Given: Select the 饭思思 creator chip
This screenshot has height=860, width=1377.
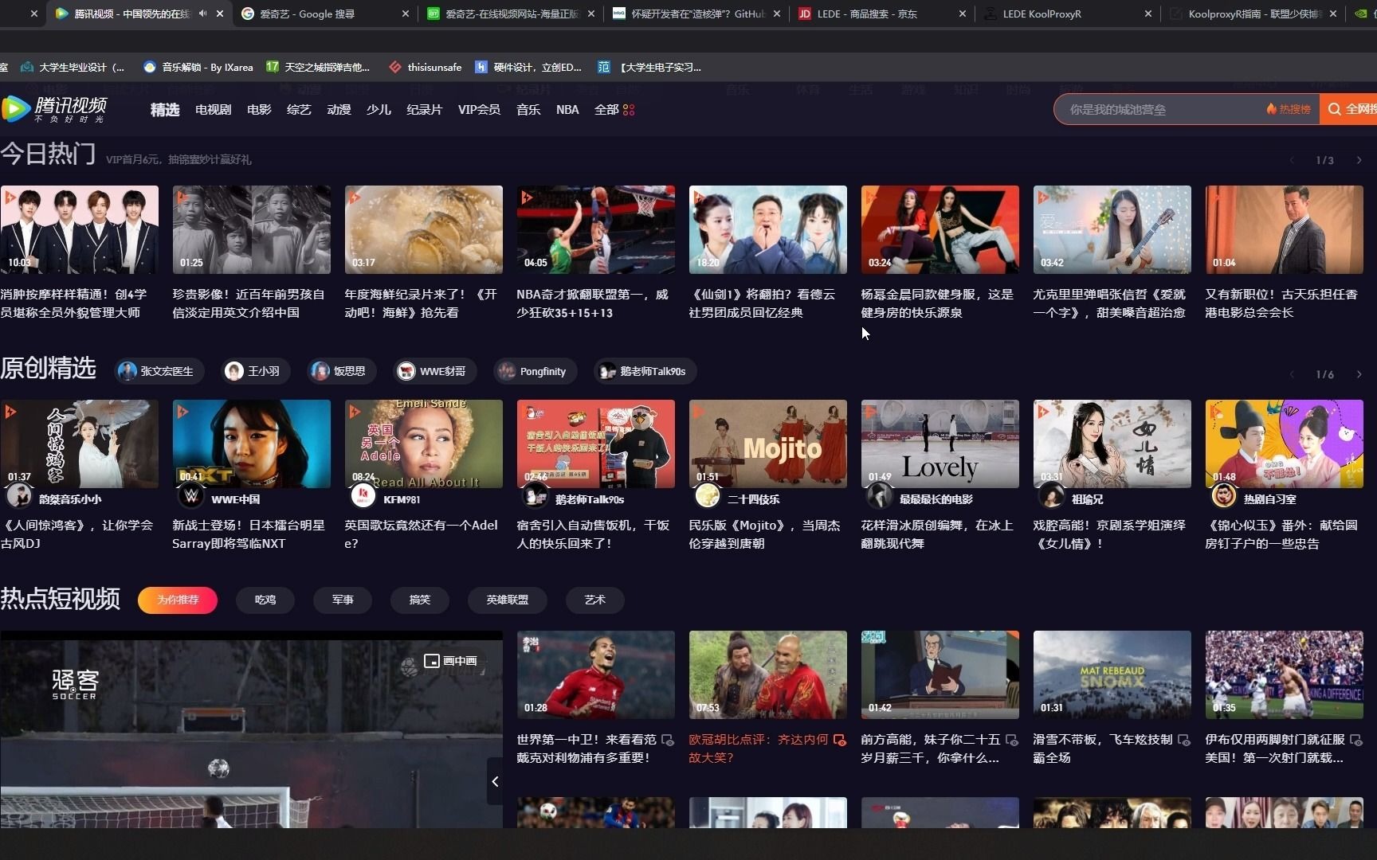Looking at the screenshot, I should pos(341,371).
